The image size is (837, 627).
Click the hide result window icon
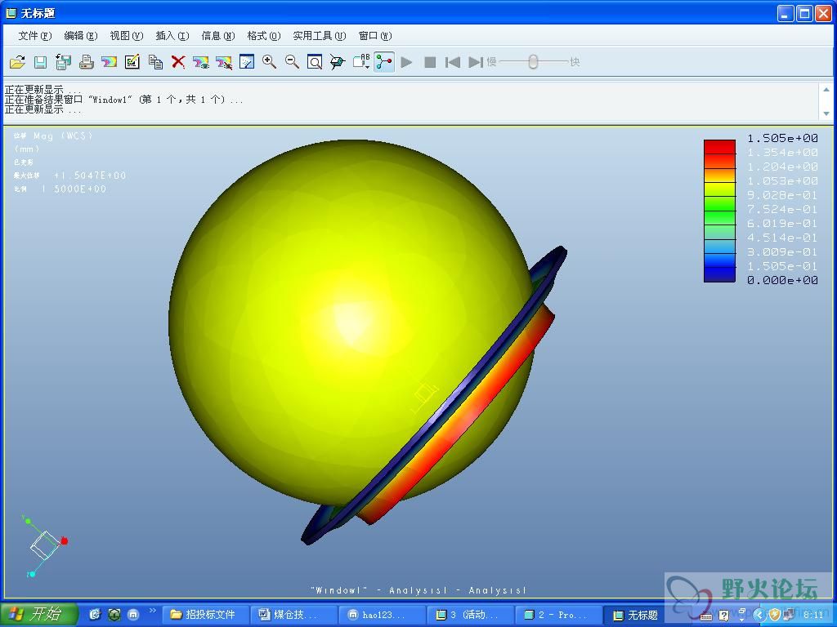click(224, 62)
